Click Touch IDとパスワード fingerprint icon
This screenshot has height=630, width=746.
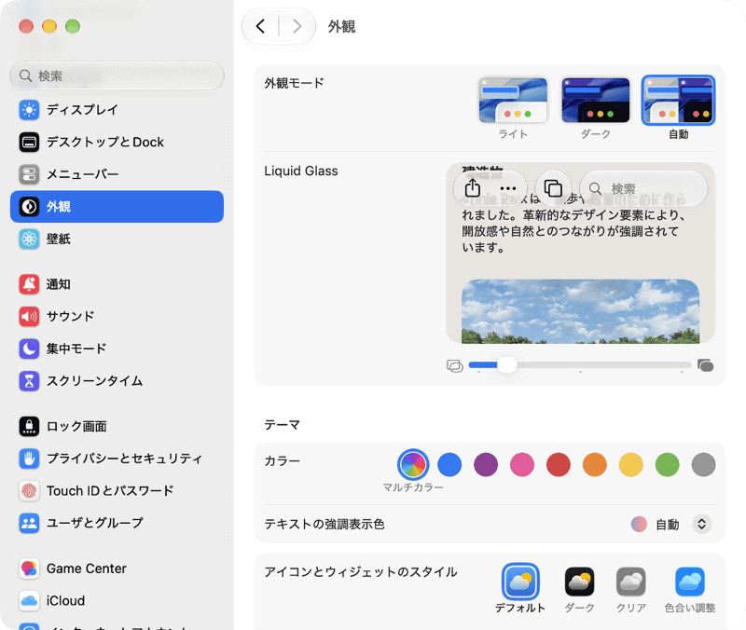(29, 491)
